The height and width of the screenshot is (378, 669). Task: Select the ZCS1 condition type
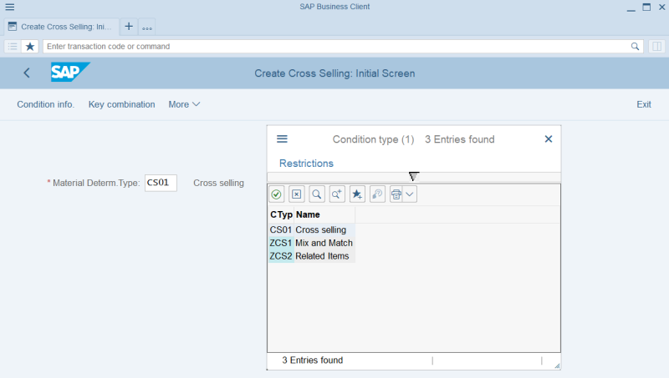281,243
